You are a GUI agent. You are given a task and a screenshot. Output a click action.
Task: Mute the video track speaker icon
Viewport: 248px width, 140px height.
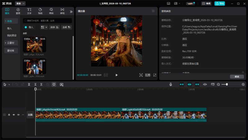[x=18, y=115]
